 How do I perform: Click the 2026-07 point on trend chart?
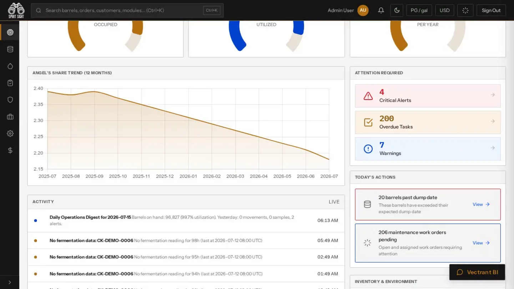tap(329, 159)
